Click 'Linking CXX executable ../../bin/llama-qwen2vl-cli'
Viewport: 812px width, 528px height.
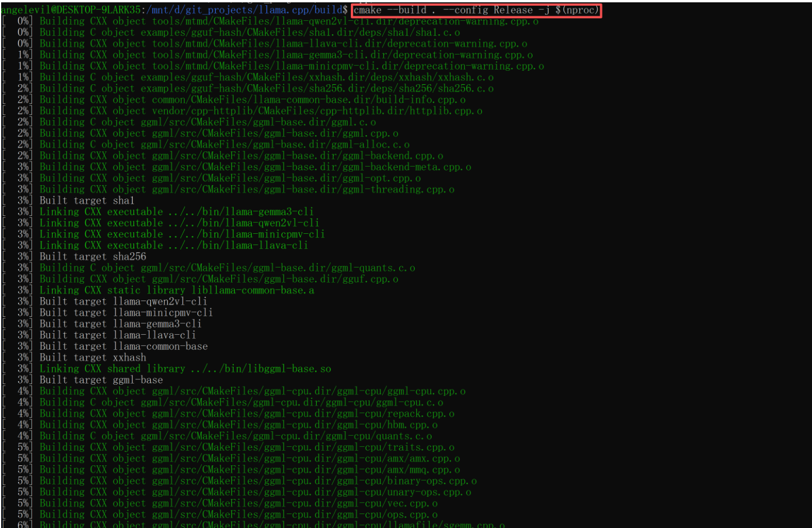pos(161,223)
